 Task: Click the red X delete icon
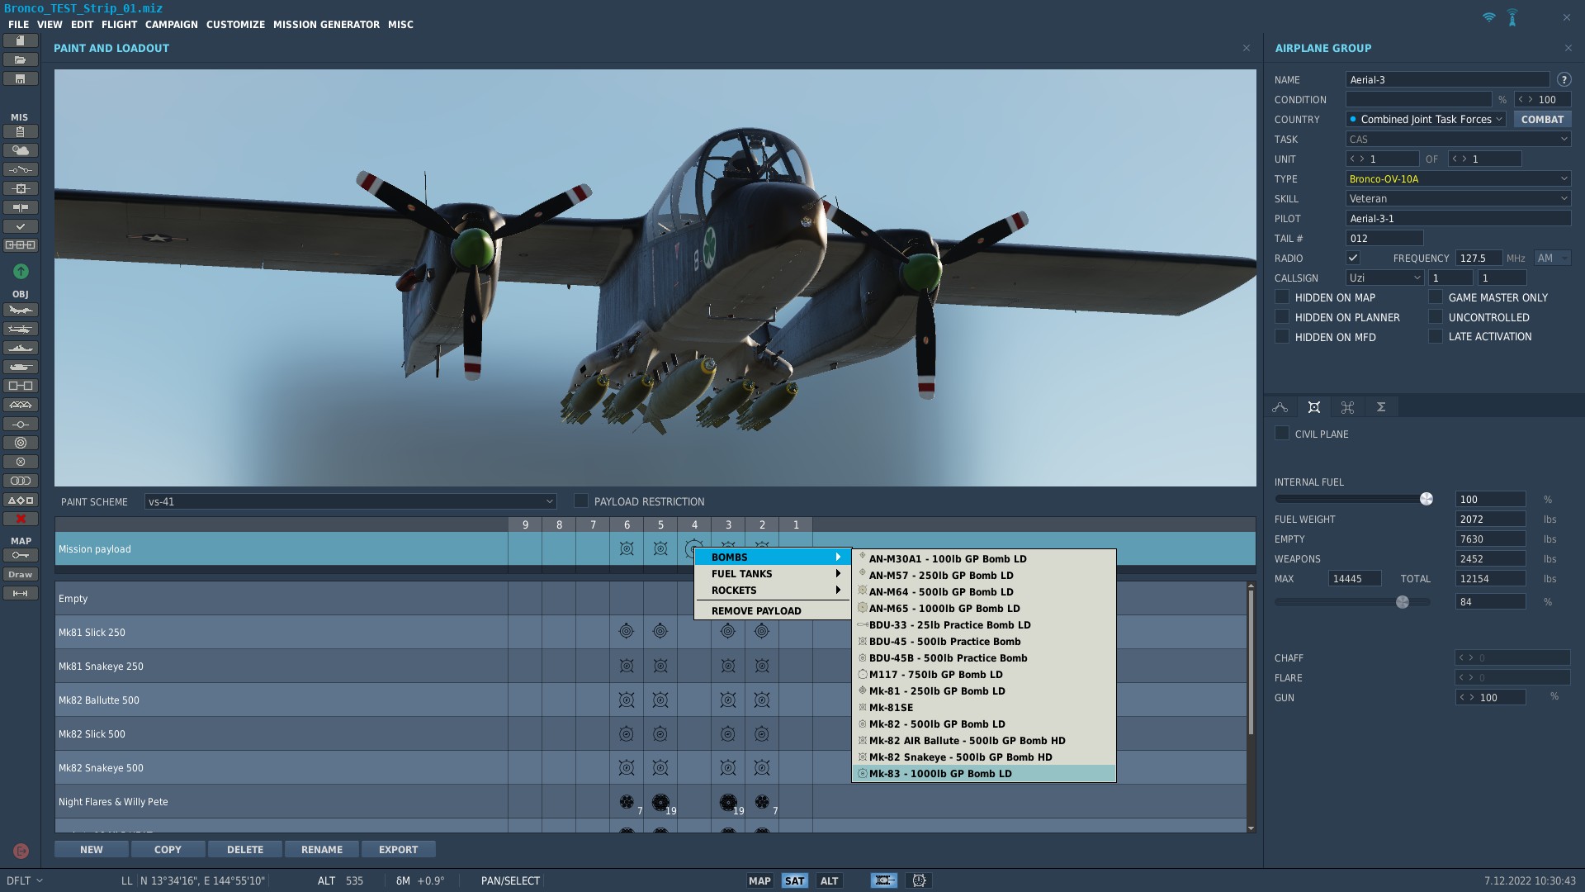tap(21, 519)
